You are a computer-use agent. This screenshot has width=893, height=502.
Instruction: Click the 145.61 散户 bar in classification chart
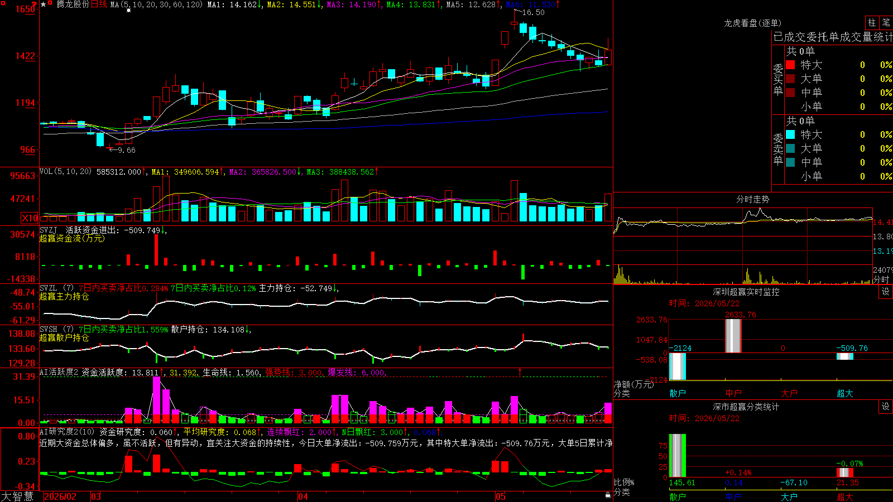pos(678,456)
